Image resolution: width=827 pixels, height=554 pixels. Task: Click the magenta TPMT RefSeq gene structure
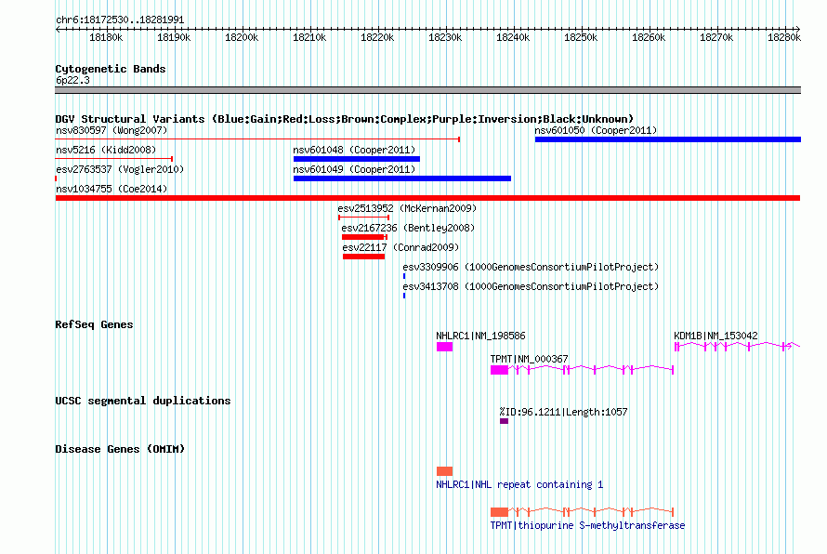(583, 370)
